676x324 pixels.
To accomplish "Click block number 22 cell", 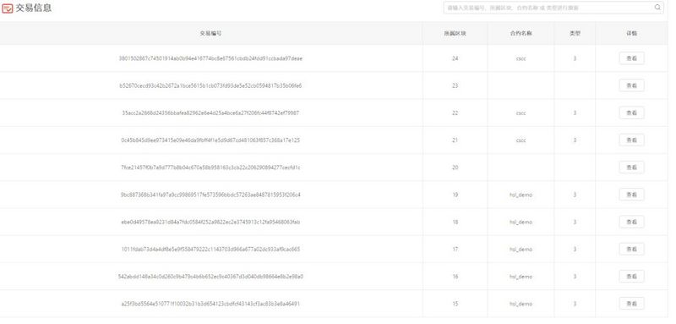I will (455, 113).
